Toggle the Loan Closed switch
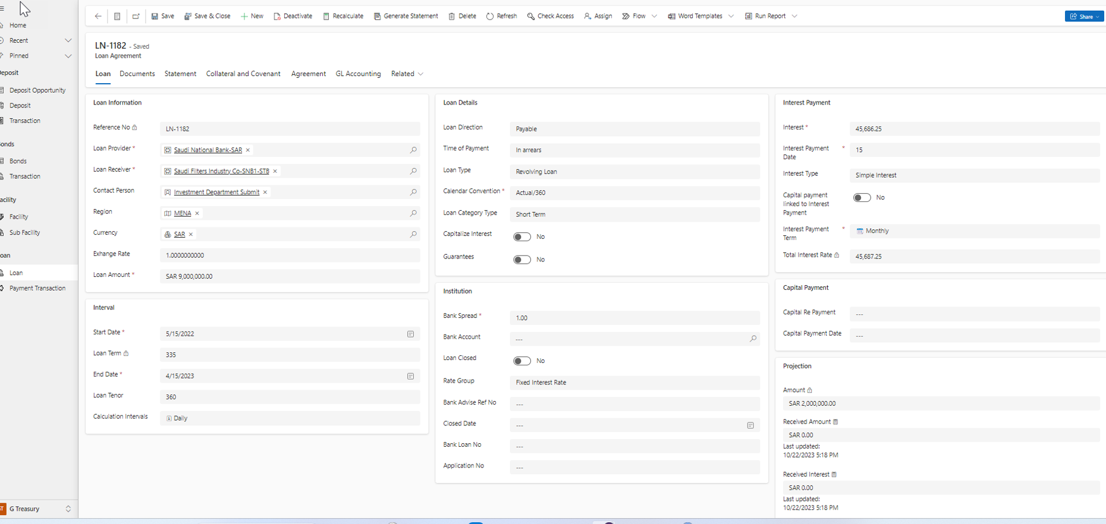Image resolution: width=1106 pixels, height=524 pixels. click(x=522, y=361)
